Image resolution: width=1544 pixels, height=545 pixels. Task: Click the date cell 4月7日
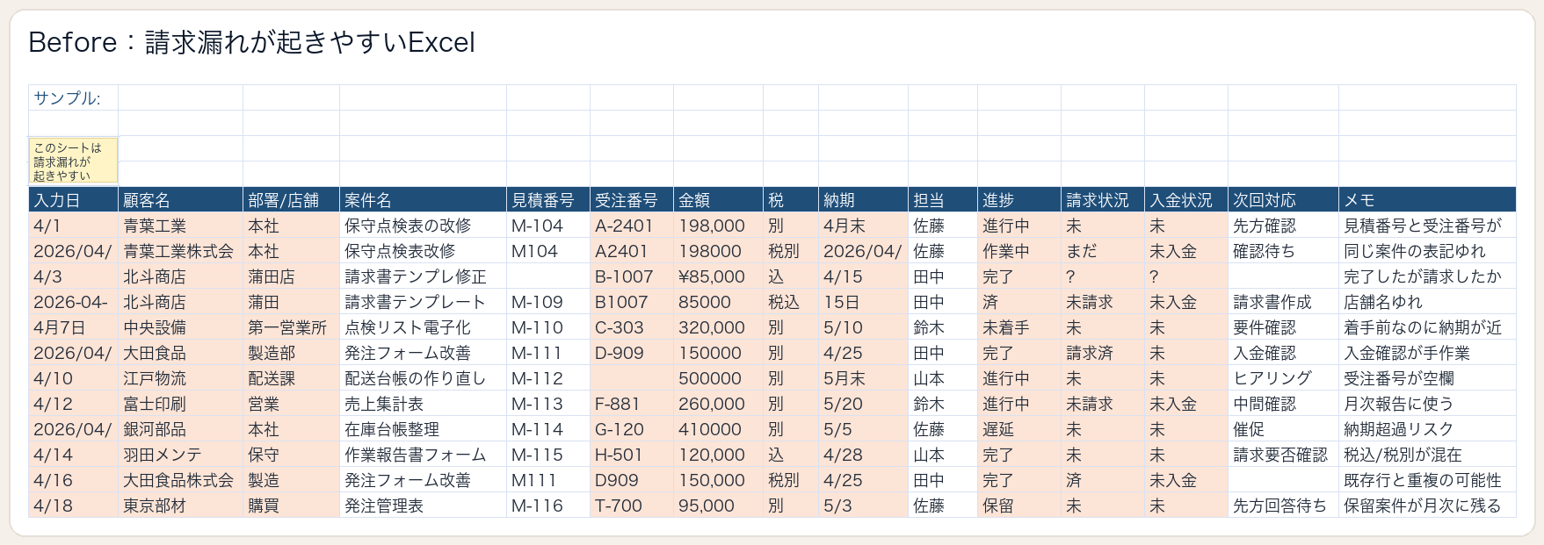point(73,327)
